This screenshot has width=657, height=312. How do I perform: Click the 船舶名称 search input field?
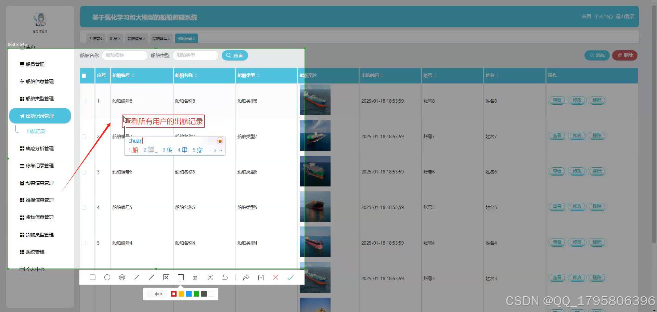(x=125, y=55)
